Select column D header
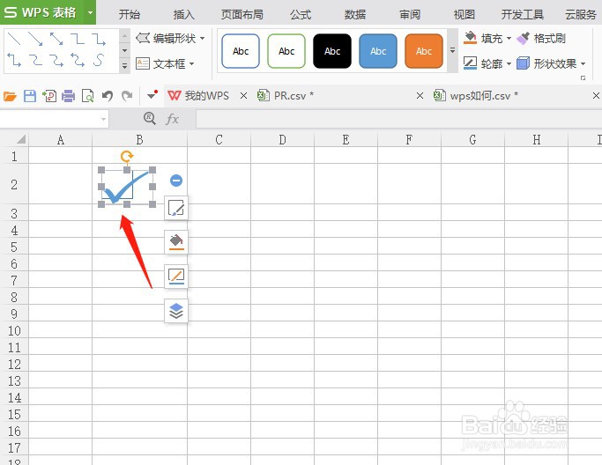 [282, 139]
